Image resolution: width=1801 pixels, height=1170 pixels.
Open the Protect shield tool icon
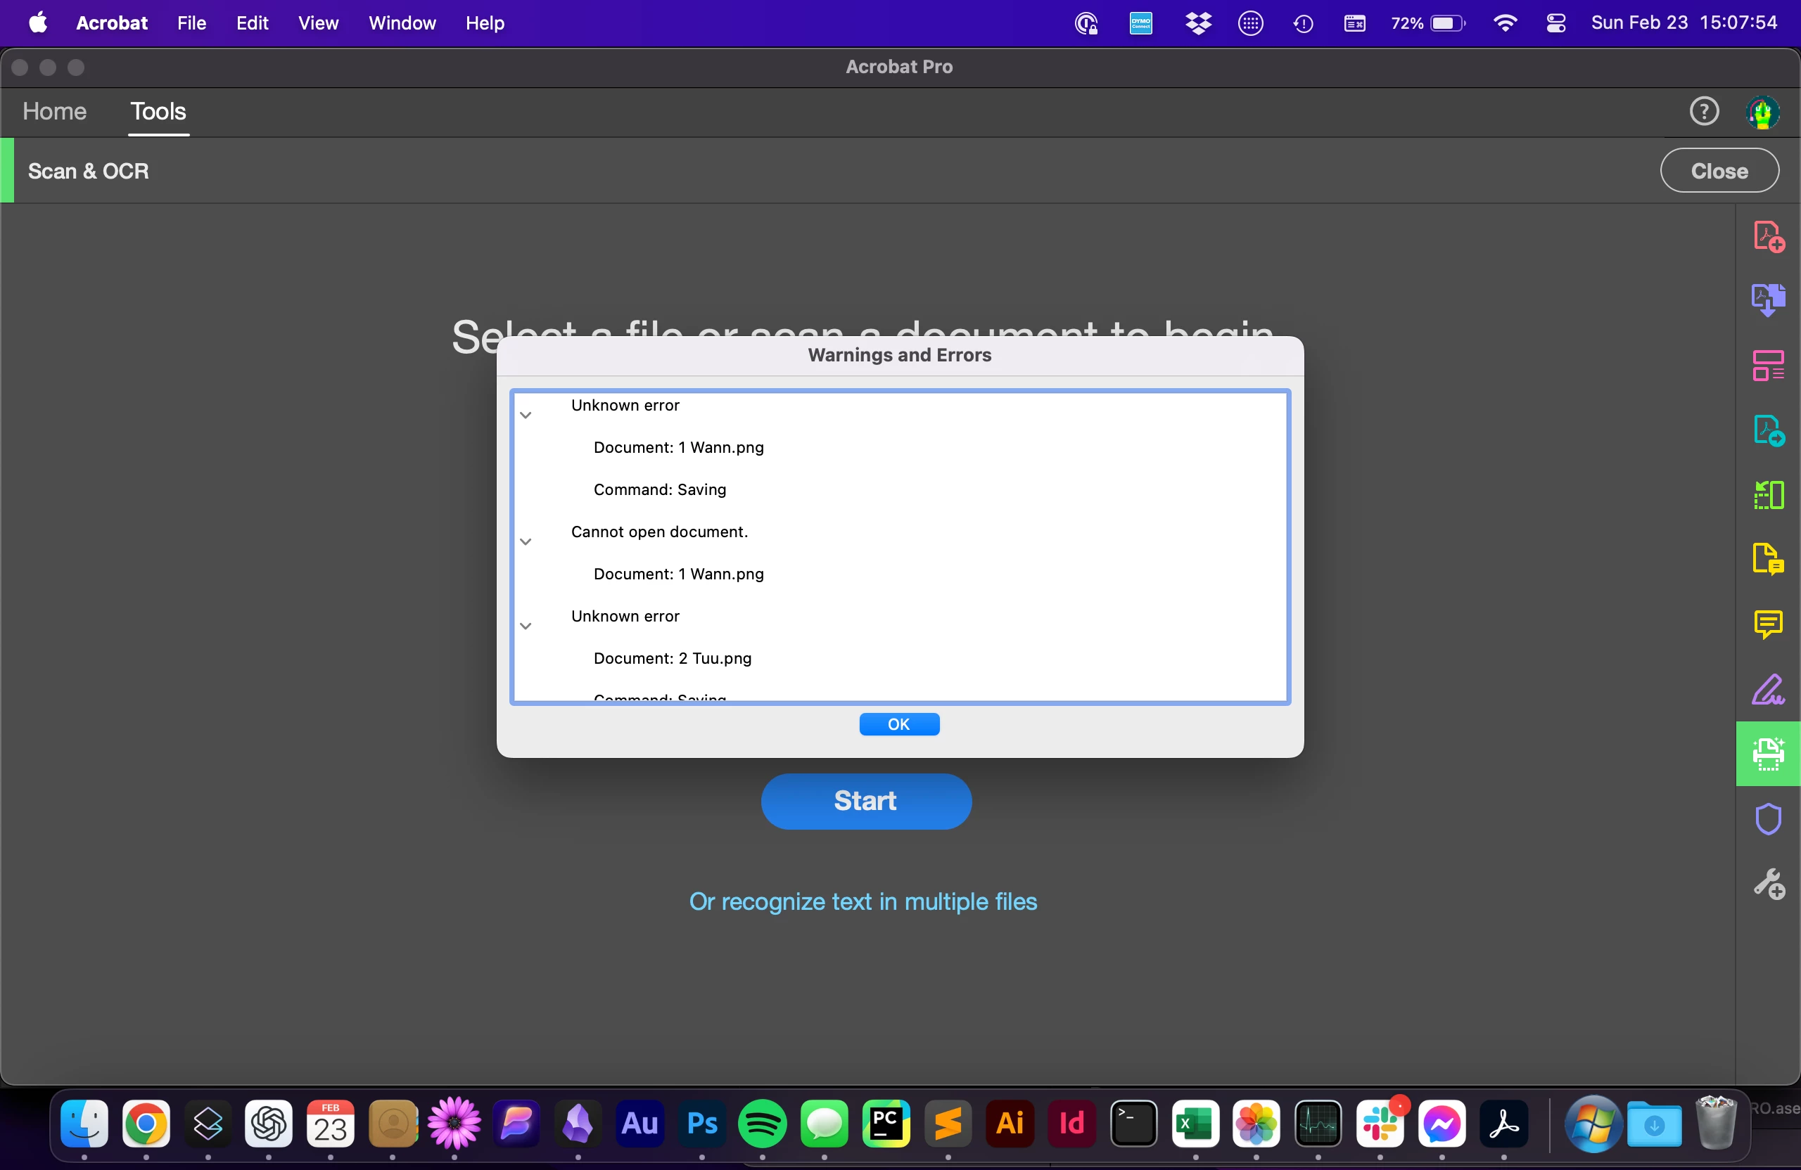(x=1768, y=818)
